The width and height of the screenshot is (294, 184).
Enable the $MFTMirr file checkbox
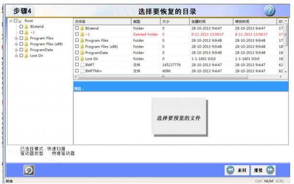tap(77, 71)
